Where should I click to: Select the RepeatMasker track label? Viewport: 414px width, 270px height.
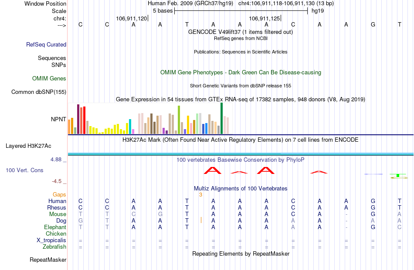click(x=48, y=260)
